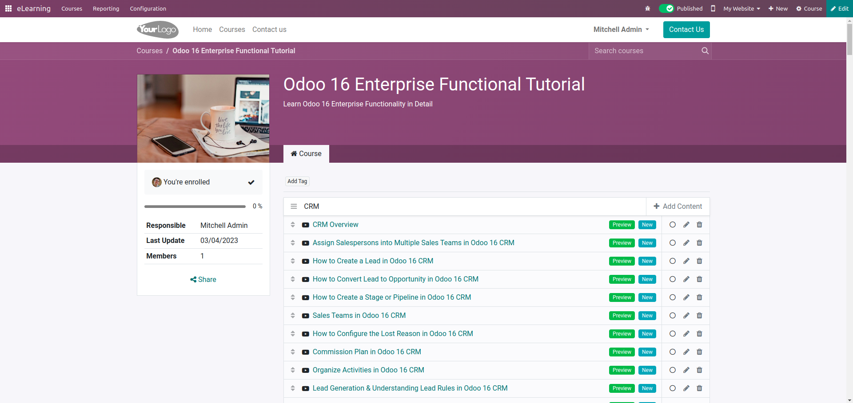Switch to mobile preview icon
Viewport: 853px width, 403px height.
[713, 8]
